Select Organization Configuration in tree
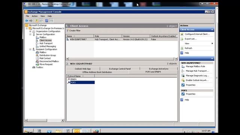This screenshot has width=240, height=135. [x=48, y=31]
